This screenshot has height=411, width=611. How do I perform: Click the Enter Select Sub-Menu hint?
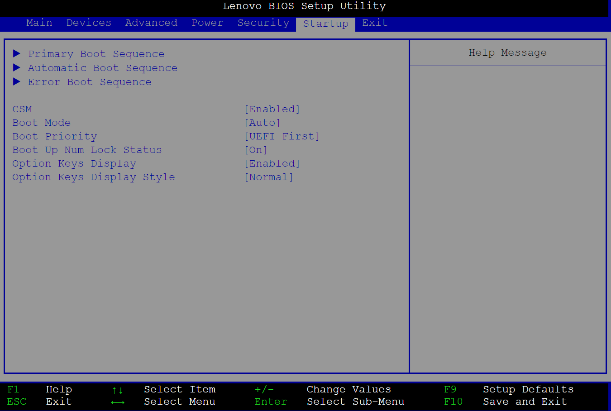point(329,401)
